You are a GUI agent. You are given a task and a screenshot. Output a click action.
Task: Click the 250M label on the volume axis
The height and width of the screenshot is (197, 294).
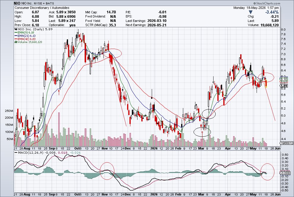[9, 111]
